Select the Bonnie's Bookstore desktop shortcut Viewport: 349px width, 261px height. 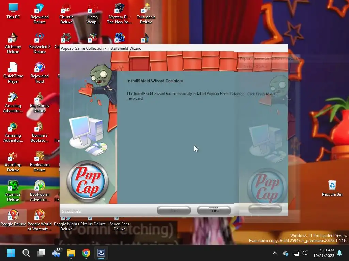click(40, 132)
